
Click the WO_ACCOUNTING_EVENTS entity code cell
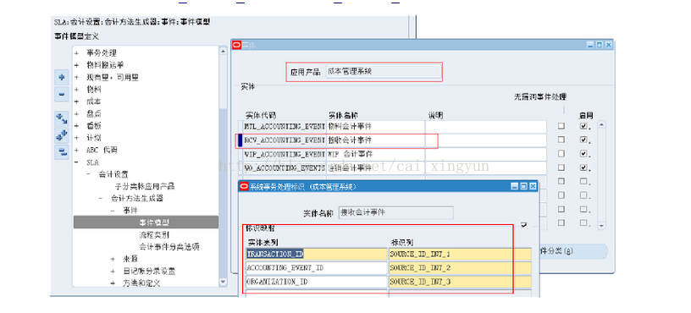pos(285,167)
